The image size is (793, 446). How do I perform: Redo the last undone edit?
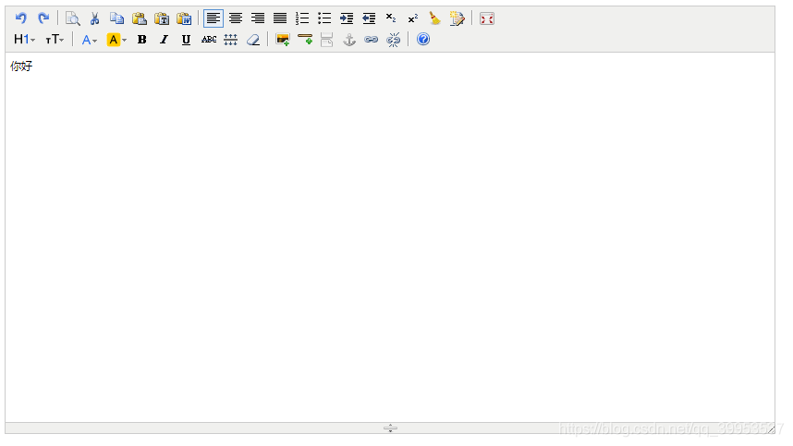pyautogui.click(x=43, y=18)
